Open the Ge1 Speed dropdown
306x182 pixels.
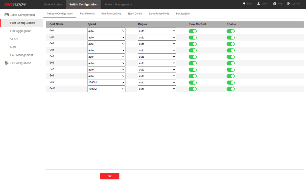[106, 31]
